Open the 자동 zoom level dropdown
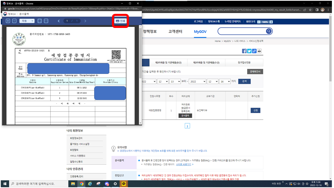 click(27, 21)
